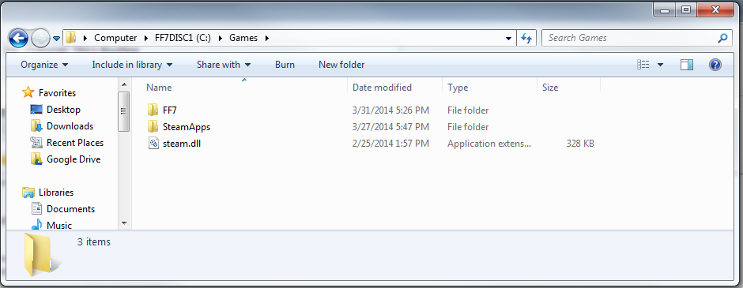Select Libraries in the navigation pane

[56, 193]
